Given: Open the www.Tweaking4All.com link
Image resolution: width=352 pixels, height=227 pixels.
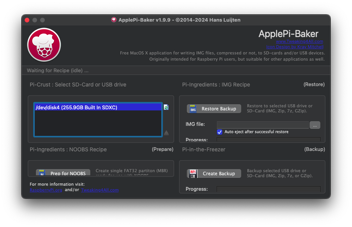Looking at the screenshot, I should tap(299, 42).
